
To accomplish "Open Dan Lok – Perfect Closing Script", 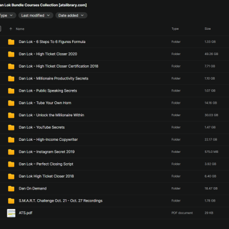I will (x=46, y=164).
